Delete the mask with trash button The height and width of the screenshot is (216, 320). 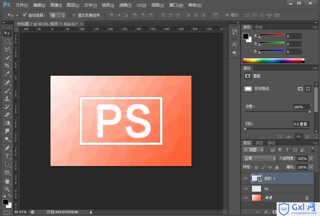[x=308, y=137]
